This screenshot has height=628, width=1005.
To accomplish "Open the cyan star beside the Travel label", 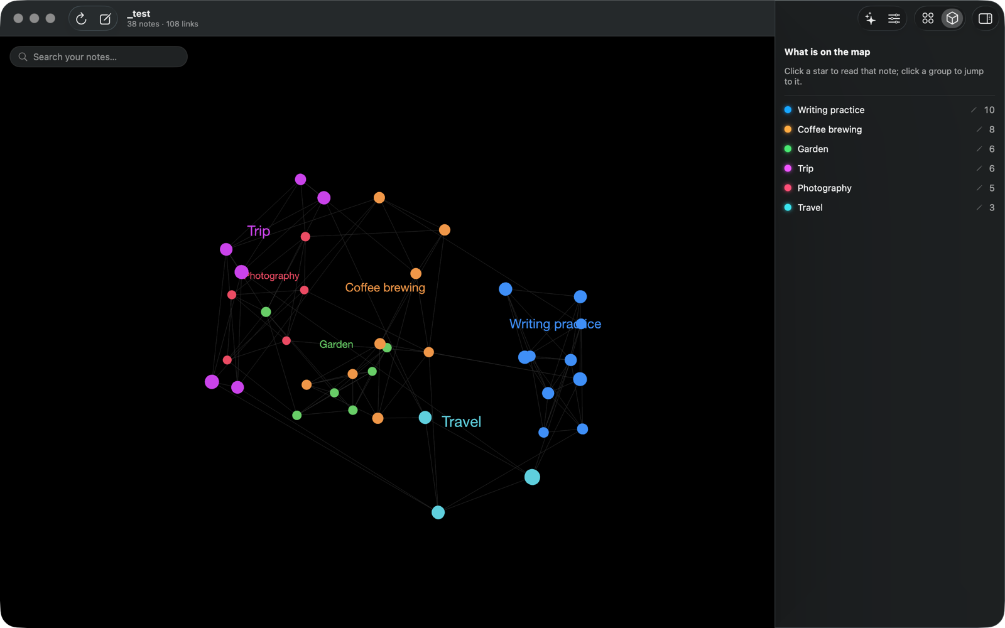I will click(x=425, y=418).
